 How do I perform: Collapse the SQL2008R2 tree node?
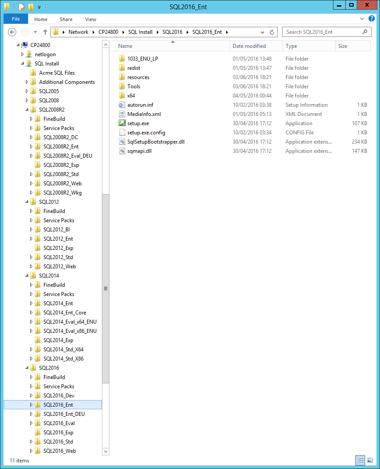pos(27,109)
